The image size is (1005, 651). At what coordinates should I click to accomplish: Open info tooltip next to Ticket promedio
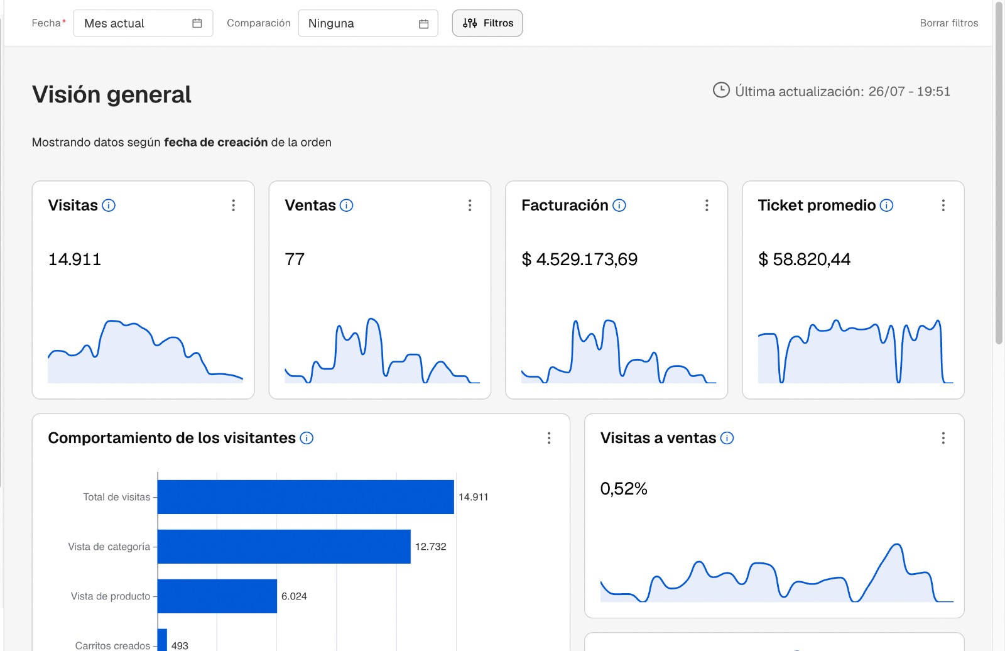(x=887, y=205)
